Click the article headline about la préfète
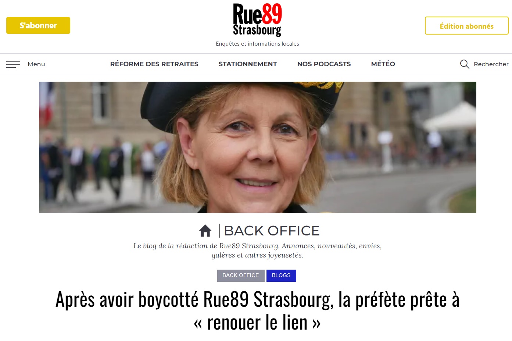Screen dimensions: 512x341 pos(257,311)
